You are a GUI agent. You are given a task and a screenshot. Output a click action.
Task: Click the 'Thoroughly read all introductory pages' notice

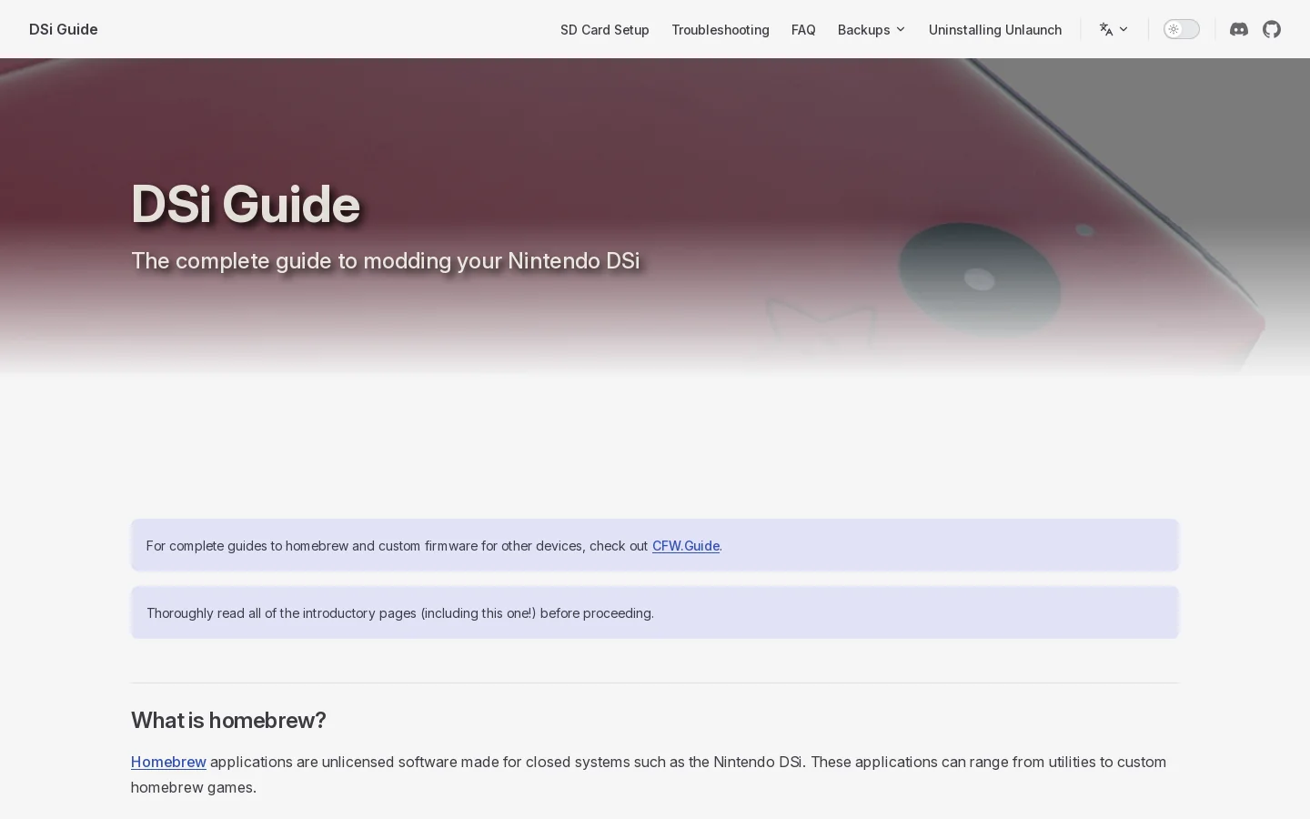pos(655,612)
